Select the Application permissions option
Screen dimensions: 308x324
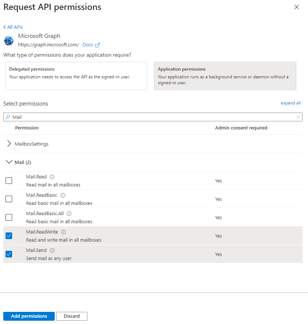coord(225,76)
